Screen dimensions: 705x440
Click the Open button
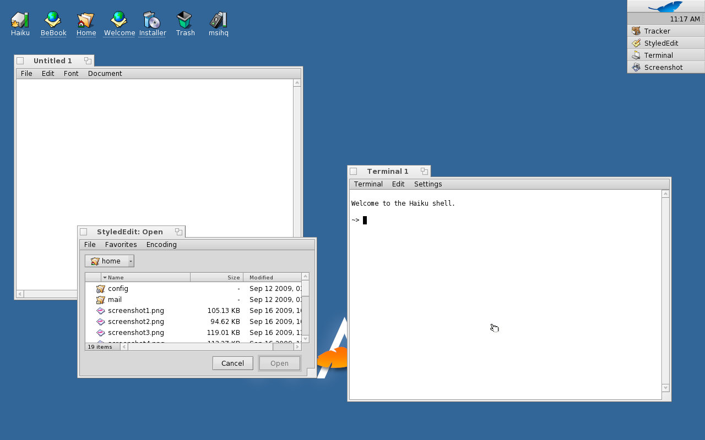click(x=279, y=363)
